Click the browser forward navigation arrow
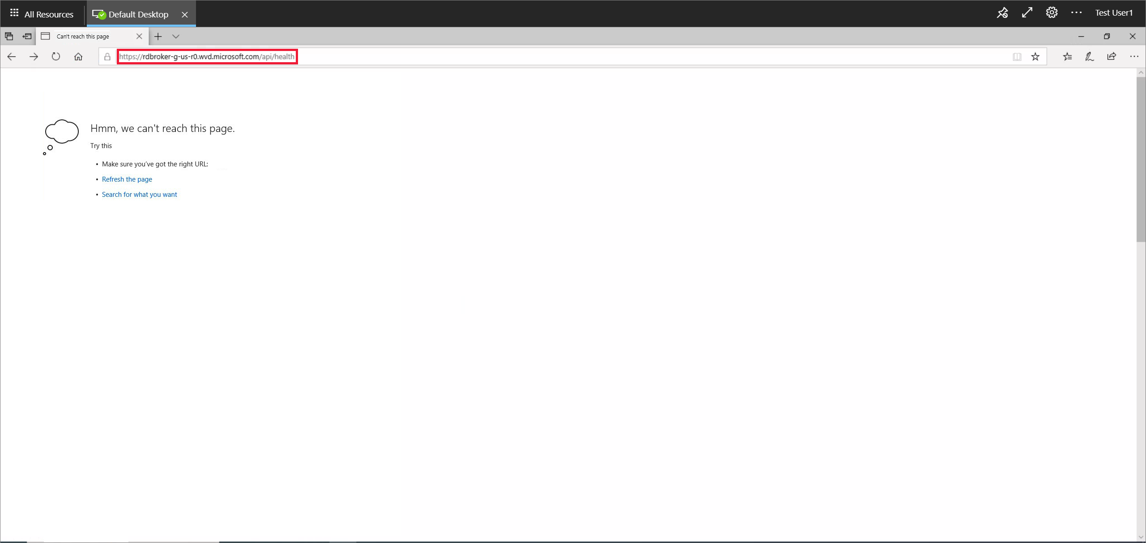 [34, 56]
